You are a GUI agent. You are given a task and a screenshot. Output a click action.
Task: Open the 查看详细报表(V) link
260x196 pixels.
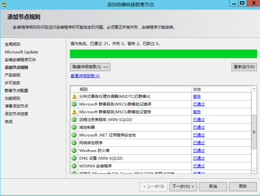point(85,76)
